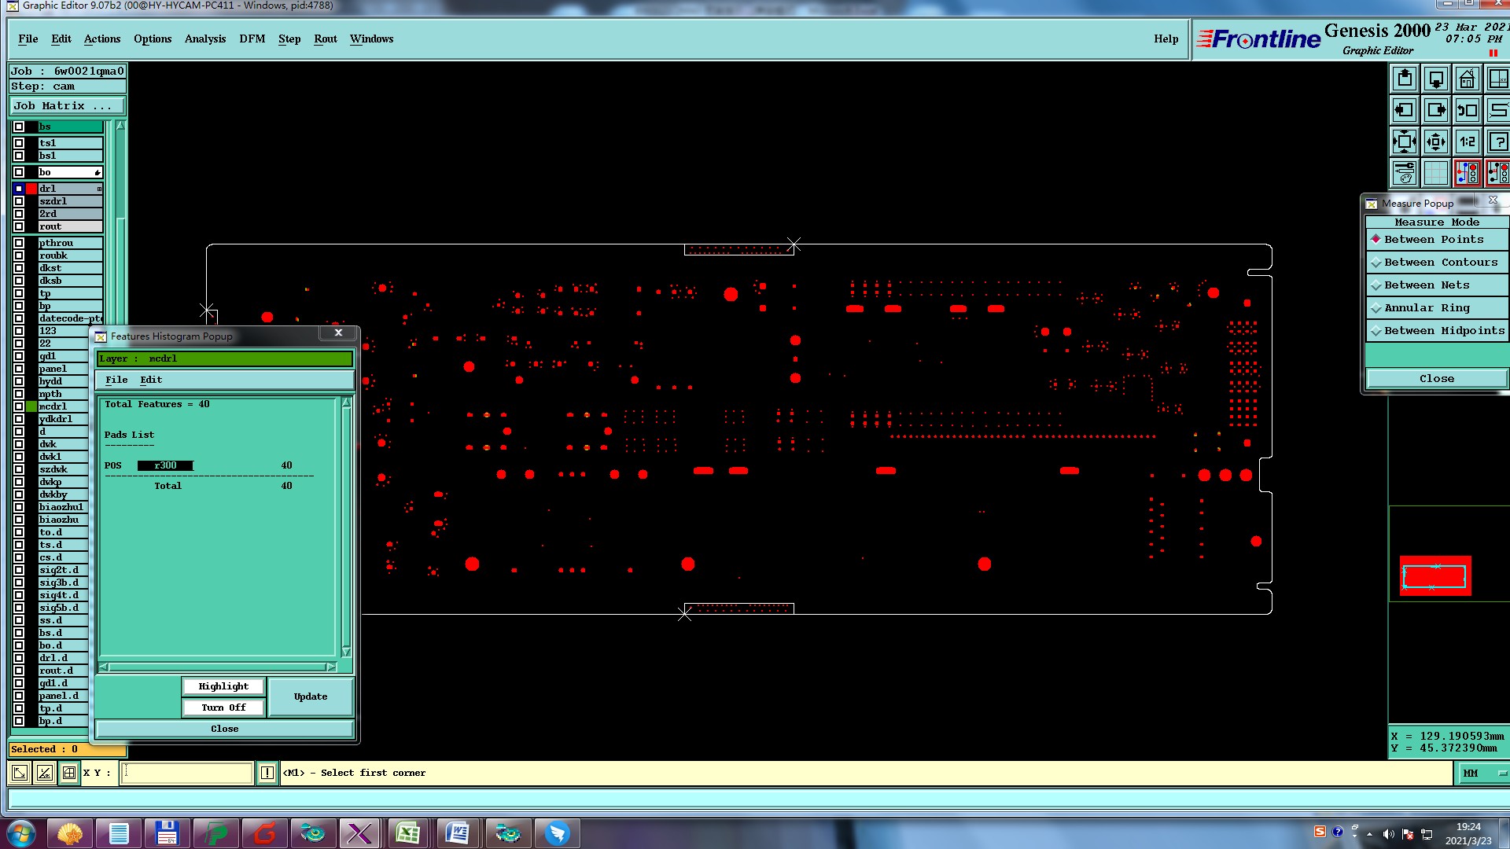The width and height of the screenshot is (1510, 849).
Task: Open the tools wrench and palette icon
Action: click(1405, 173)
